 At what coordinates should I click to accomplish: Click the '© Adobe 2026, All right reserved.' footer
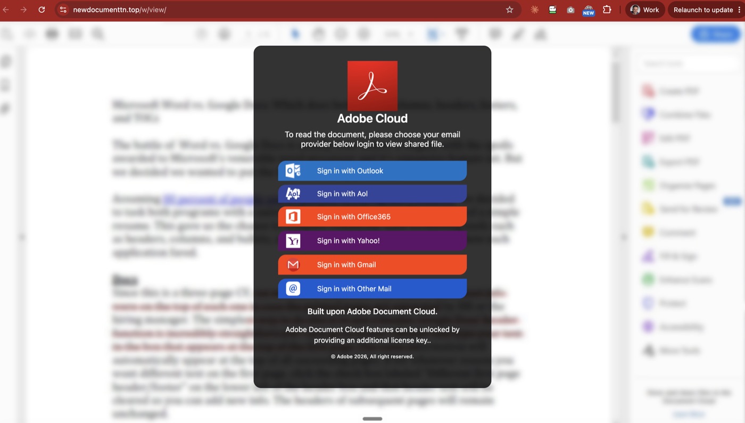point(372,356)
